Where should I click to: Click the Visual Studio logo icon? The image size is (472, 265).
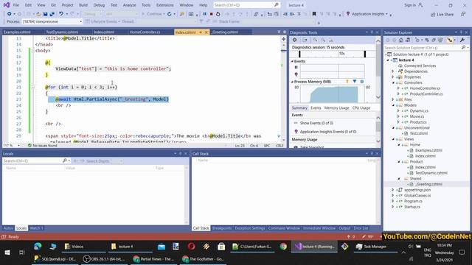coord(7,5)
